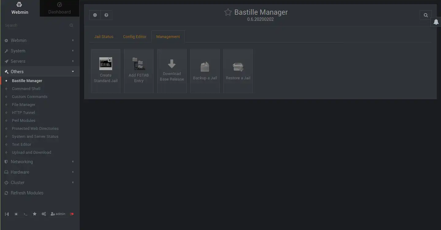Open Protected Web Directories module
Screen dimensions: 441x230
[35, 129]
